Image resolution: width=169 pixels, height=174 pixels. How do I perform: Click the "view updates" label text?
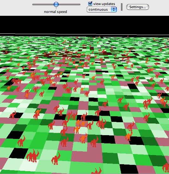click(104, 4)
